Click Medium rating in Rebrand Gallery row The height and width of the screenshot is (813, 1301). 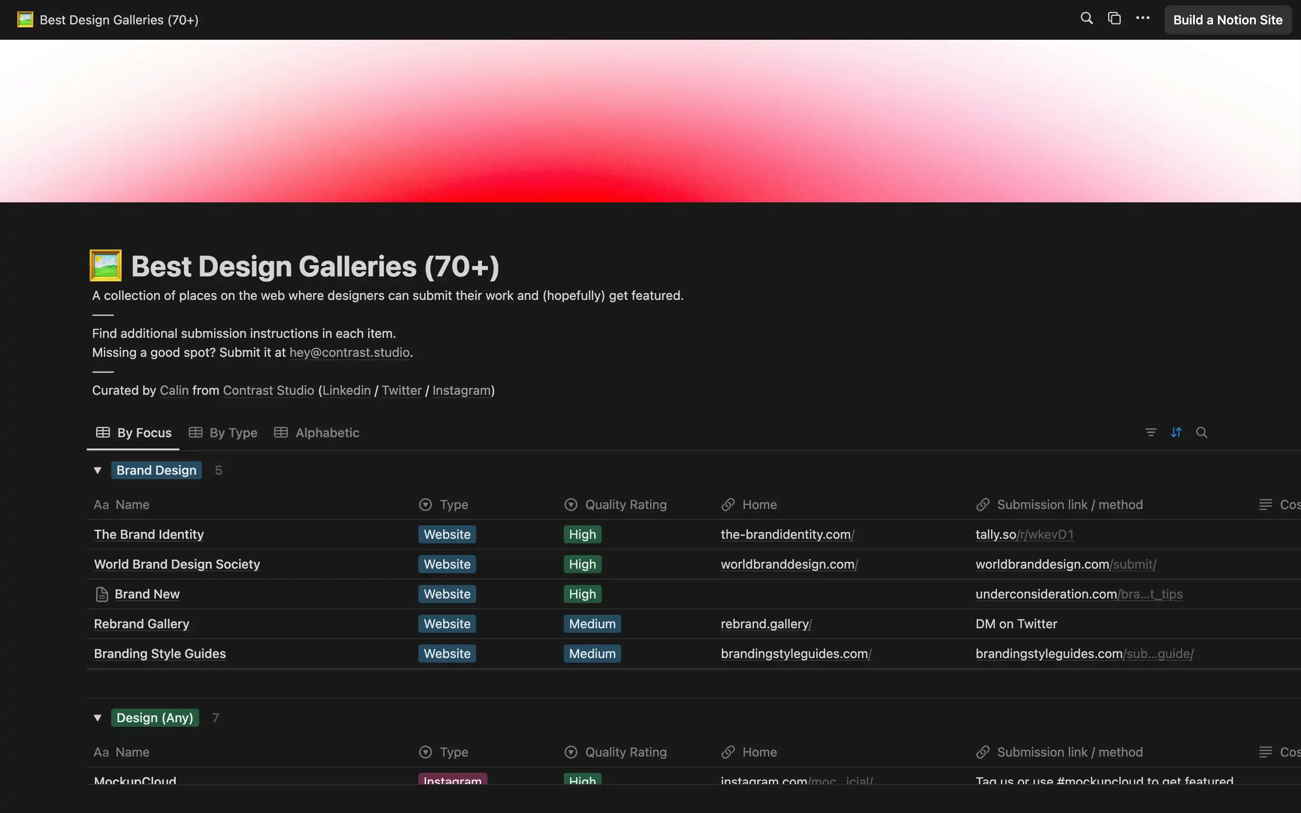click(592, 624)
